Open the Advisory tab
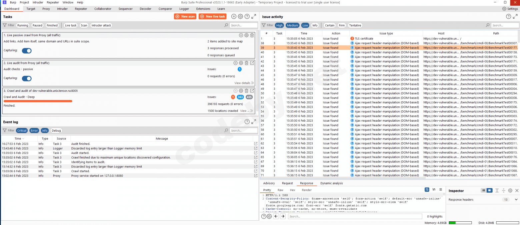Screen dimensions: 520x225 (269, 183)
